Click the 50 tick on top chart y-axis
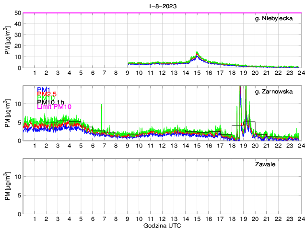 [x=17, y=13]
